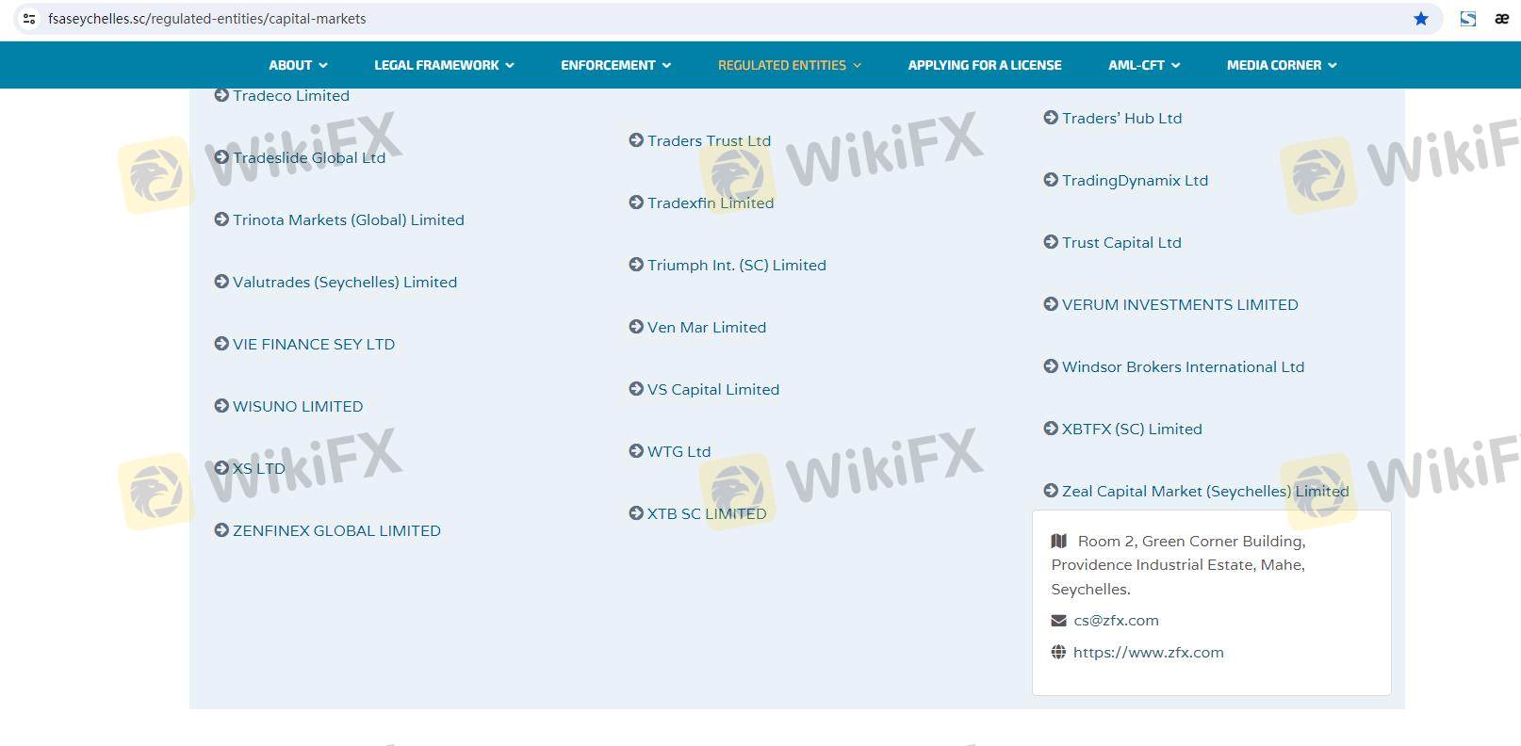Expand the LEGAL FRAMEWORK menu
1521x746 pixels.
[x=444, y=65]
